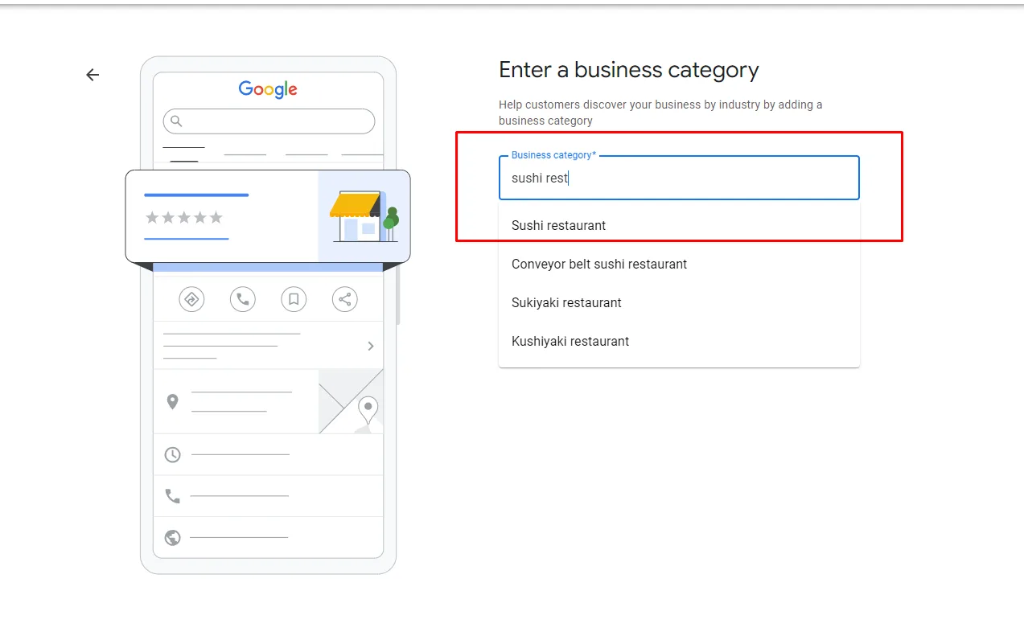Click the map thumbnail with pin marker
This screenshot has height=636, width=1024.
352,401
